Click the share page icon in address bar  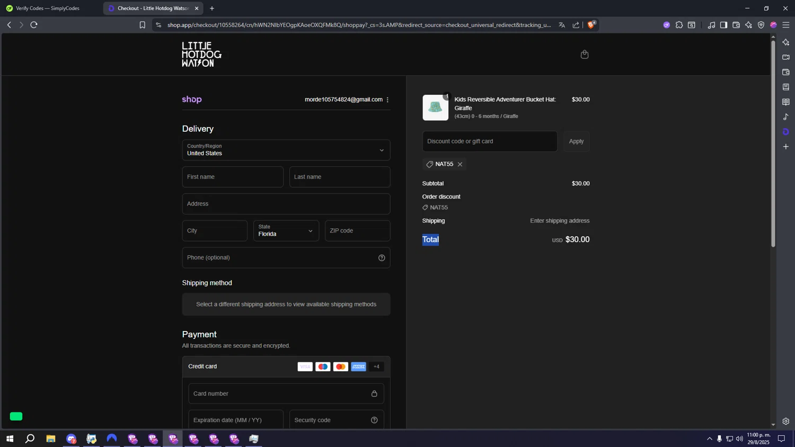[x=576, y=25]
